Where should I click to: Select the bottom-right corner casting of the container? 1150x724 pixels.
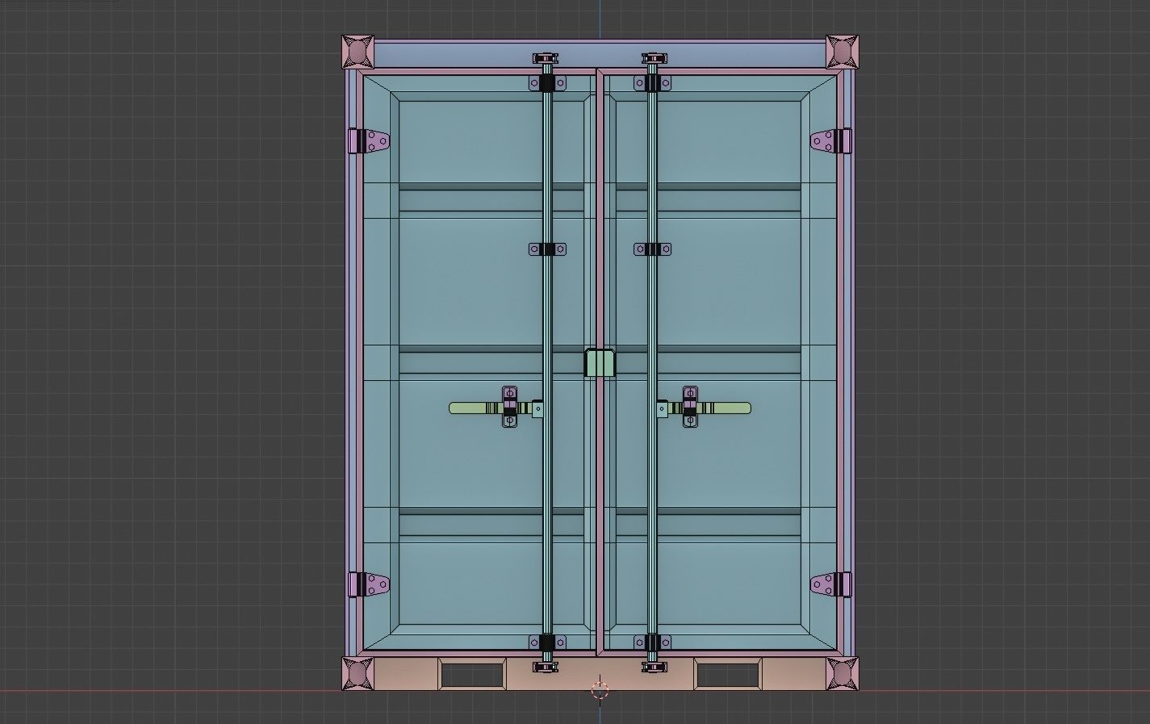(842, 674)
